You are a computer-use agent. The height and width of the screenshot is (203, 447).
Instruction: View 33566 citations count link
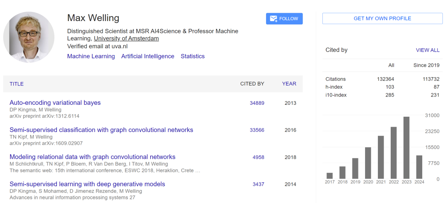tap(257, 130)
